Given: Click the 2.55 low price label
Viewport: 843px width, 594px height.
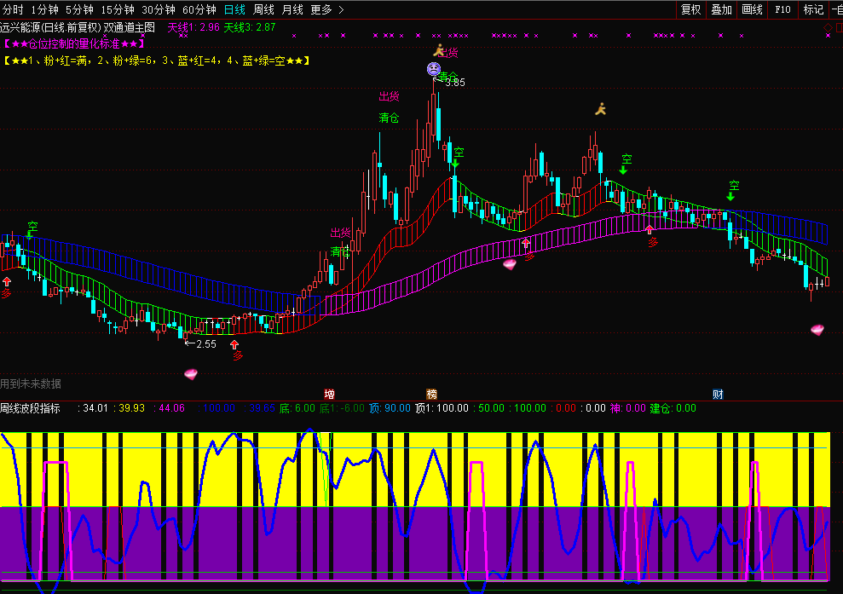Looking at the screenshot, I should (x=206, y=344).
